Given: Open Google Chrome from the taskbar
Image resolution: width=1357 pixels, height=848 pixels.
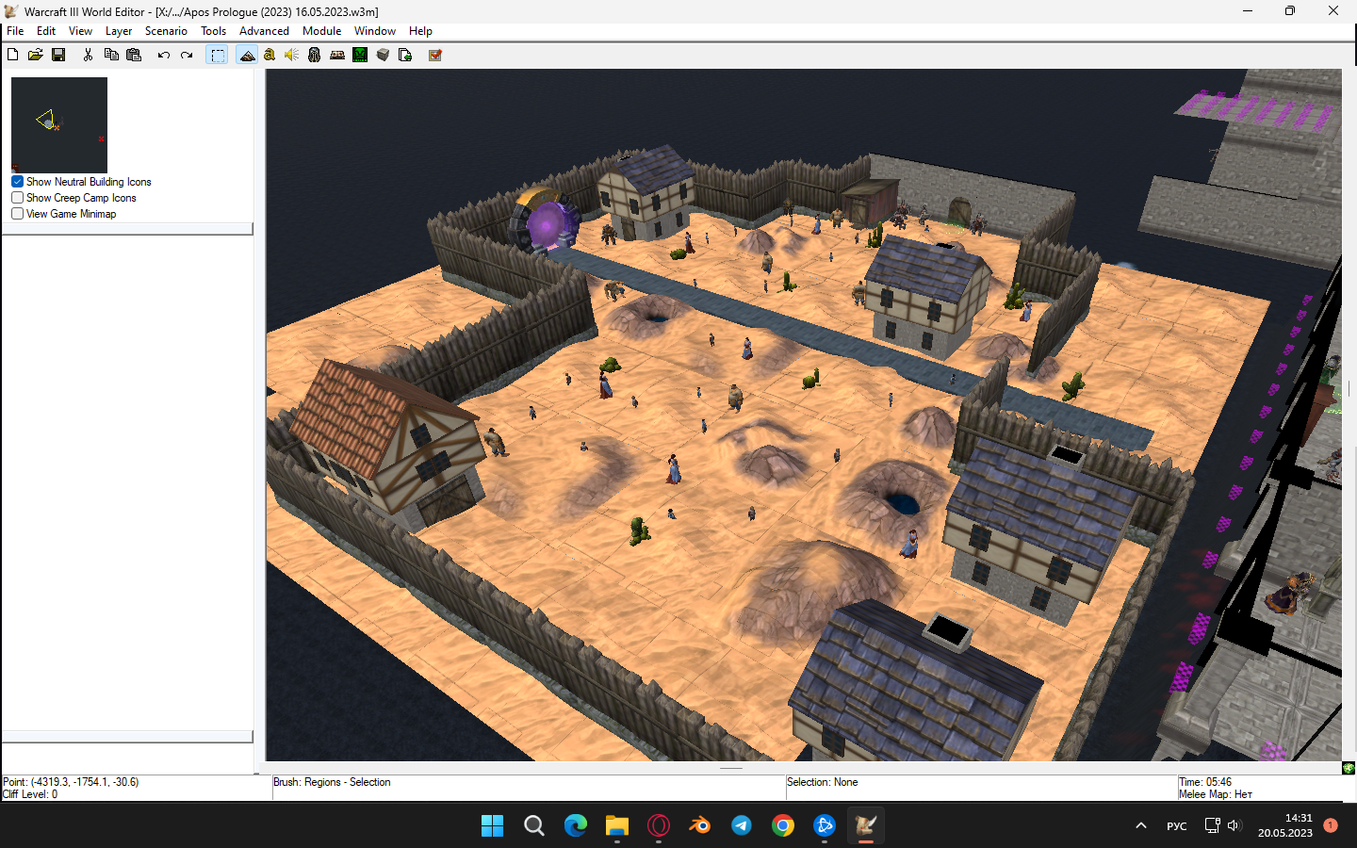Looking at the screenshot, I should point(783,825).
